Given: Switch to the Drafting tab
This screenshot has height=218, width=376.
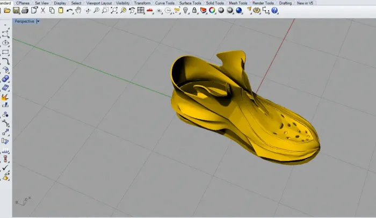Looking at the screenshot, I should point(285,3).
